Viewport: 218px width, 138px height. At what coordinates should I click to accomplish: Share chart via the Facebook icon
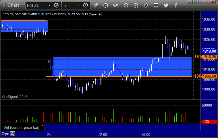[x=176, y=5]
